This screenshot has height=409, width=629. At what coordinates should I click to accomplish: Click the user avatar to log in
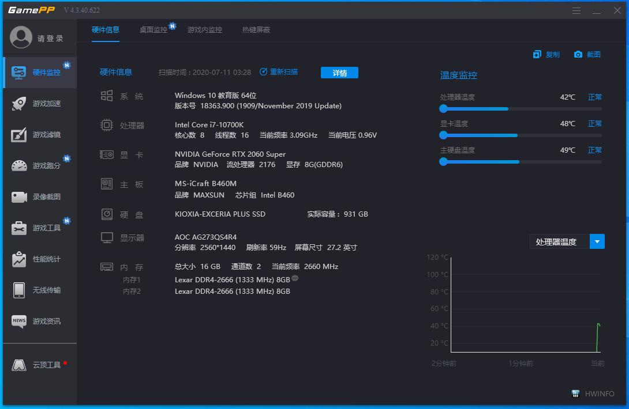tap(21, 38)
